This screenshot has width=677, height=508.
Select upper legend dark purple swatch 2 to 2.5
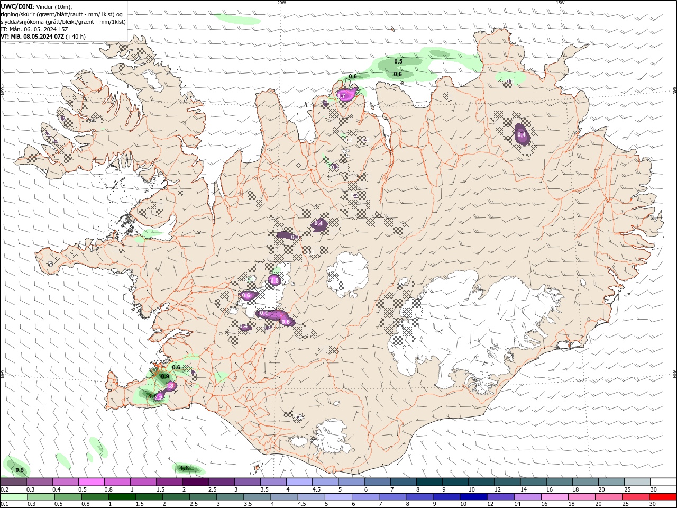195,482
